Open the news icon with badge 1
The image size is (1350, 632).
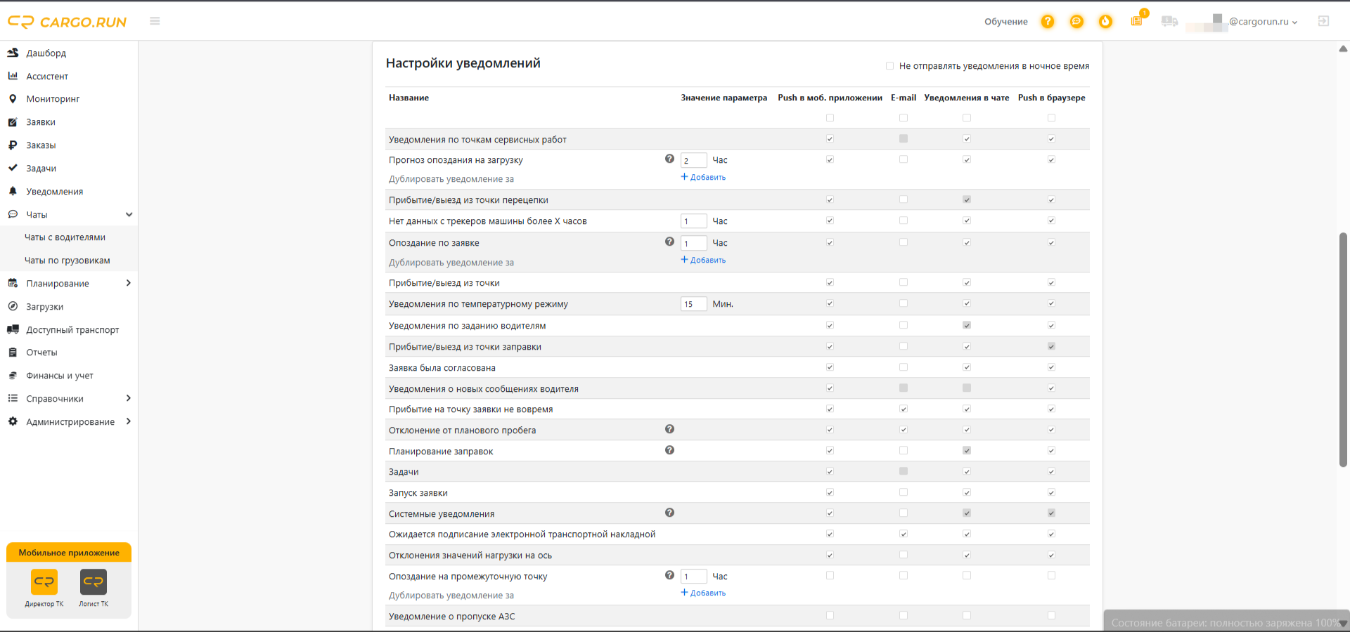pyautogui.click(x=1137, y=20)
